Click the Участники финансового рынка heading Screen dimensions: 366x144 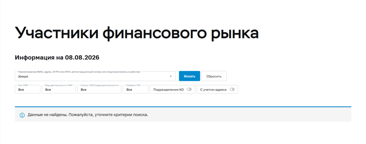click(x=137, y=33)
